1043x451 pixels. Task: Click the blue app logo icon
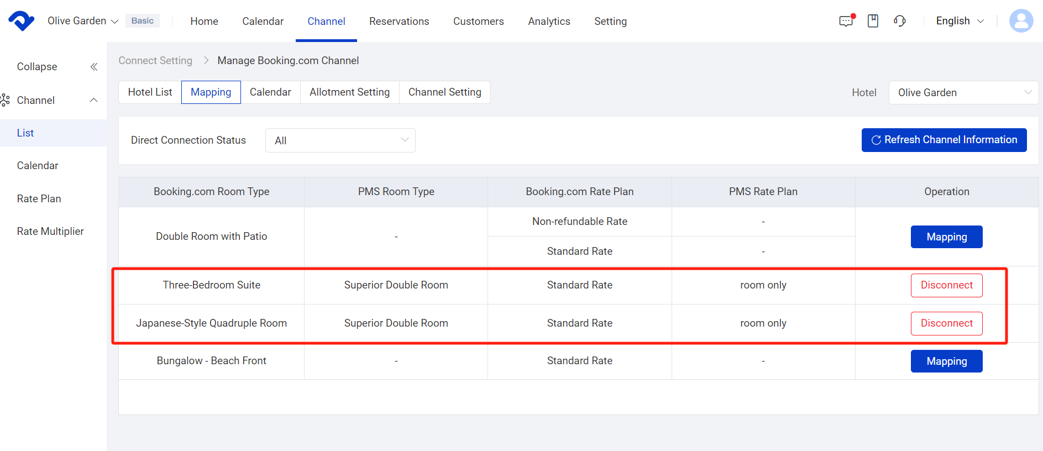[x=21, y=21]
